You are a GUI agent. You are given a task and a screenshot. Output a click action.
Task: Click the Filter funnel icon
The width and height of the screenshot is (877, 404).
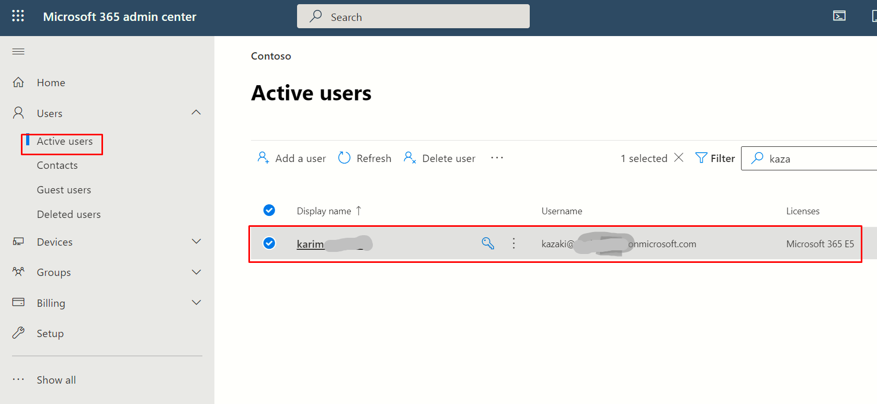(x=701, y=157)
